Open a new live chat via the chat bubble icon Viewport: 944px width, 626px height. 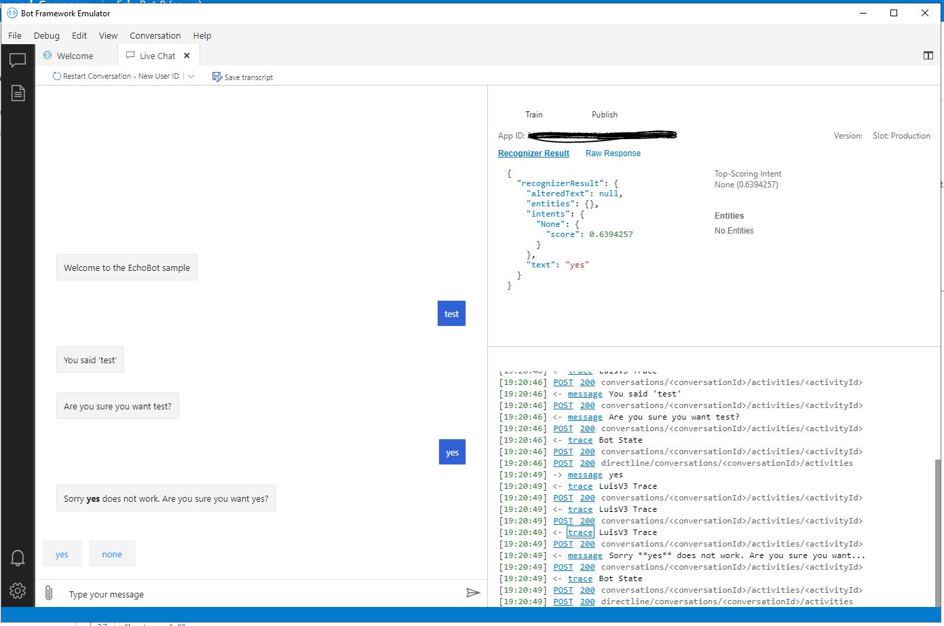click(x=18, y=60)
